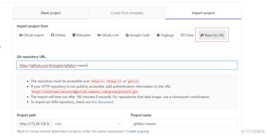This screenshot has height=136, width=268.
Task: Pick Bitbucket as import source
Action: [x=81, y=35]
